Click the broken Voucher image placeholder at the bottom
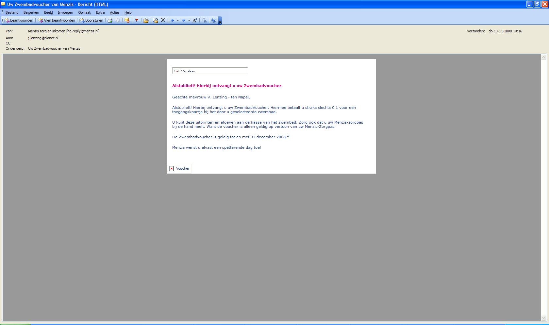 179,168
